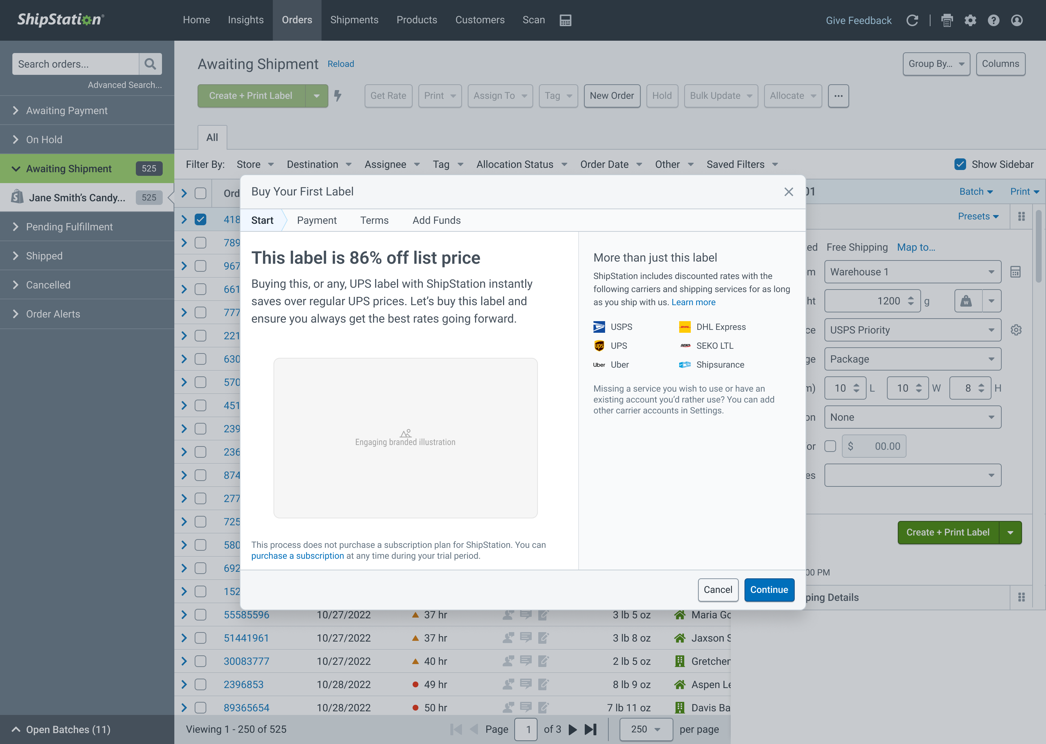Click the print icon in the top bar
Screen dimensions: 1046x744
coord(946,20)
